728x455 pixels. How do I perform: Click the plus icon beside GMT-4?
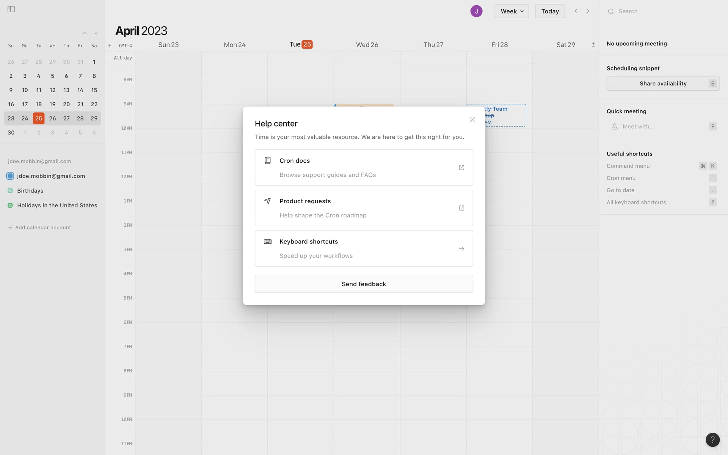(110, 46)
